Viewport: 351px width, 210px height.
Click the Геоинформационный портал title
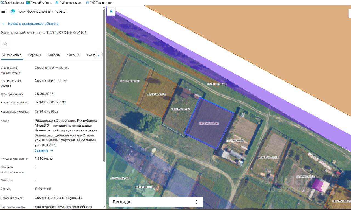(42, 12)
